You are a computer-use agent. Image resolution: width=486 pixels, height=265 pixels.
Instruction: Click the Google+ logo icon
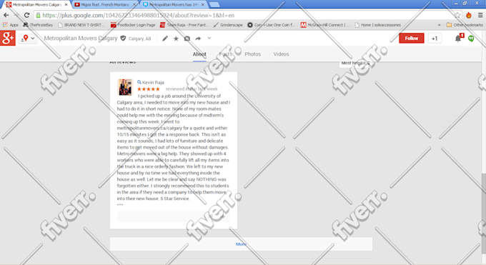click(7, 38)
